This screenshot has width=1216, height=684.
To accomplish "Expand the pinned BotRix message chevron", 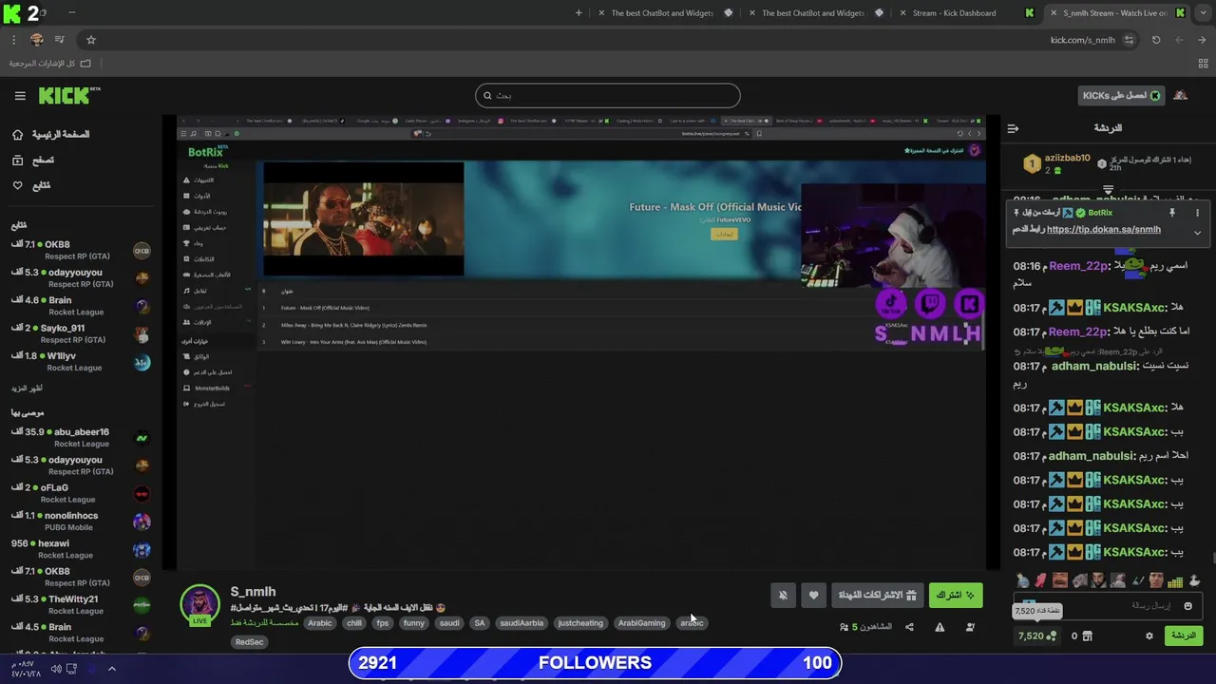I will (1197, 233).
